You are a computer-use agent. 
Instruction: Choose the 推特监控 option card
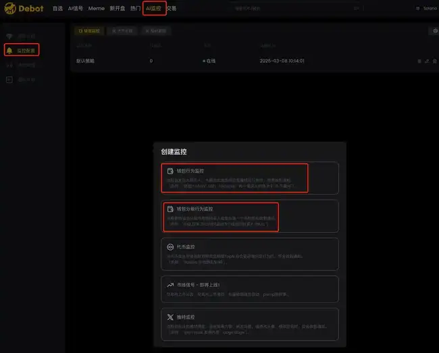pyautogui.click(x=250, y=325)
